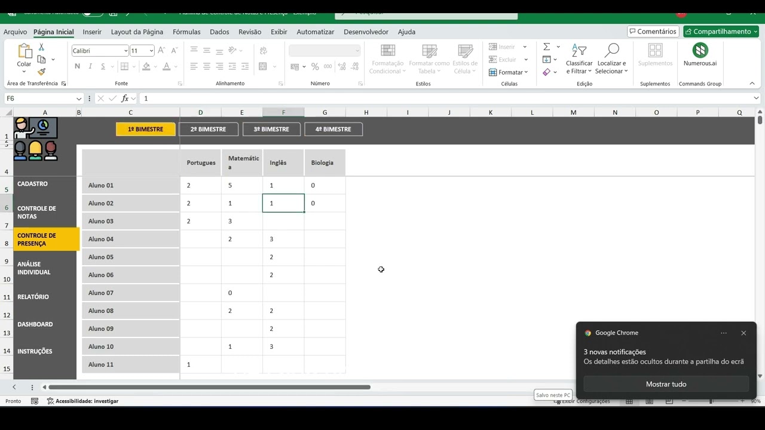Open the Clear eraser icon
Screen dimensions: 765x430
546,72
